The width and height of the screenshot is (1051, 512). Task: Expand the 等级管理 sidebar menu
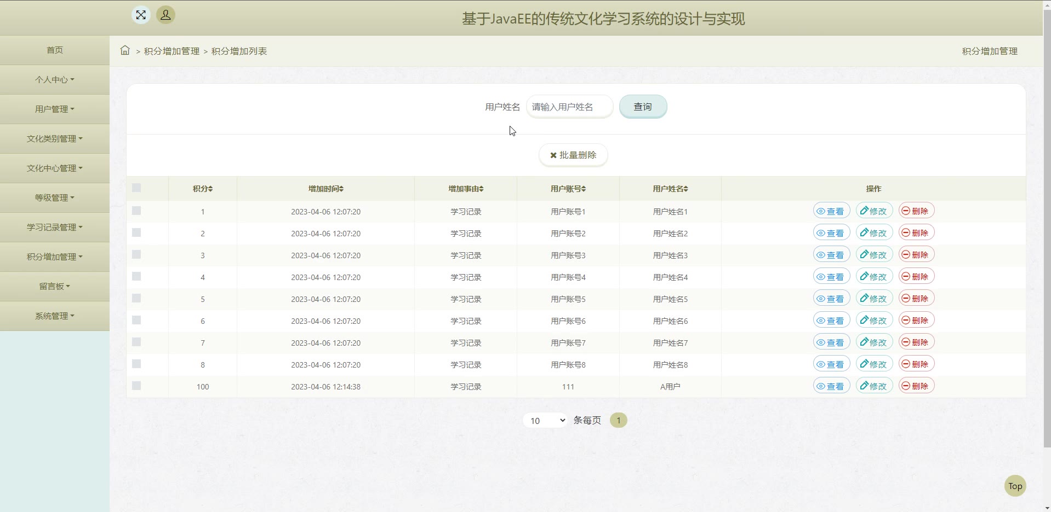coord(55,197)
